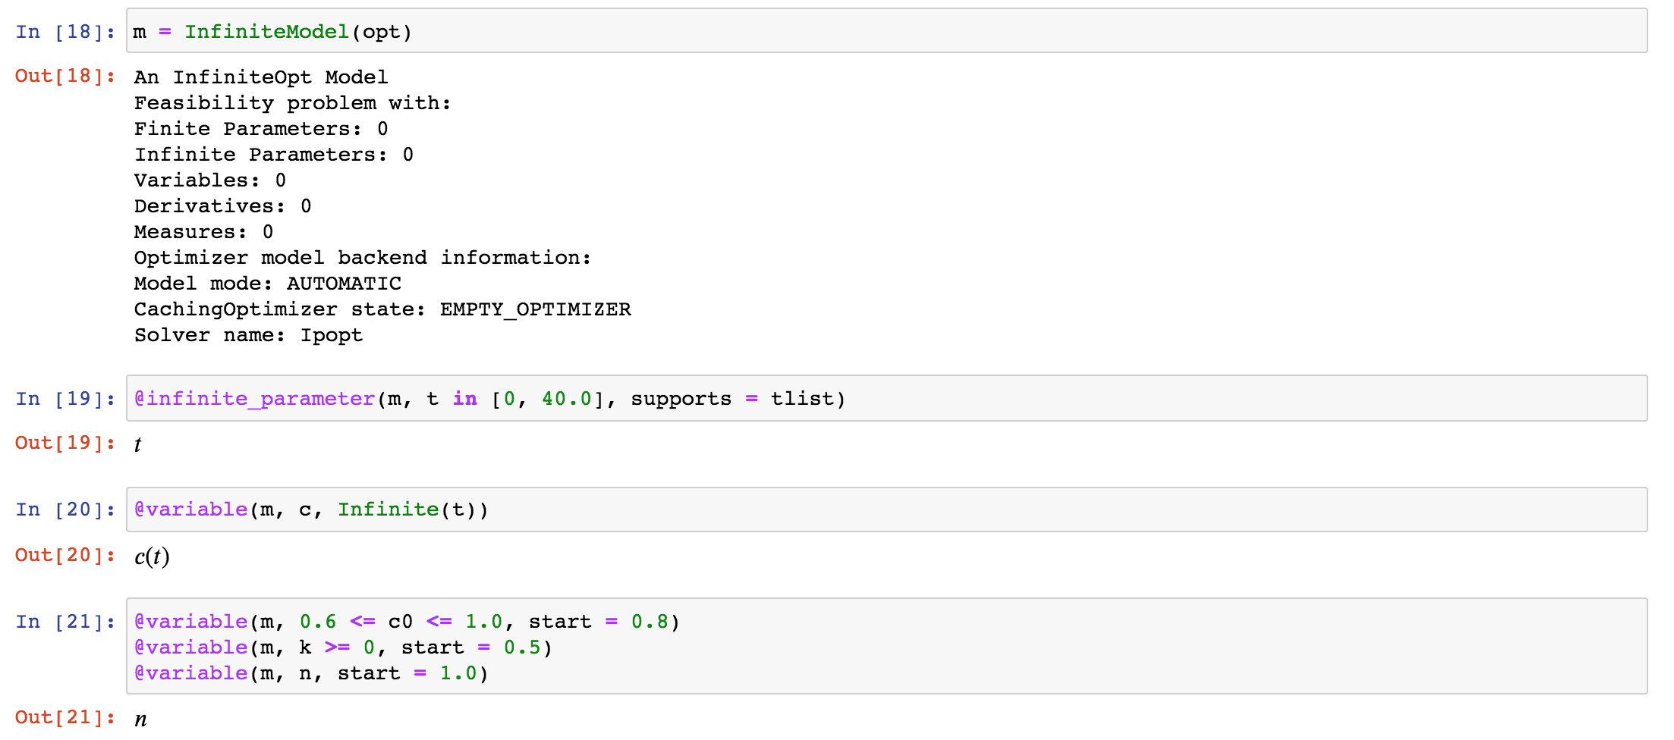Click the 40.0 value in cell 19

coord(567,399)
